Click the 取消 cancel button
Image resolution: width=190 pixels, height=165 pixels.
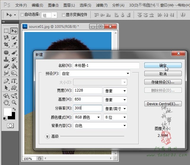point(163,73)
